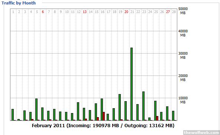Select the day 27 label in red
Viewport: 220px width, 135px height.
[168, 12]
